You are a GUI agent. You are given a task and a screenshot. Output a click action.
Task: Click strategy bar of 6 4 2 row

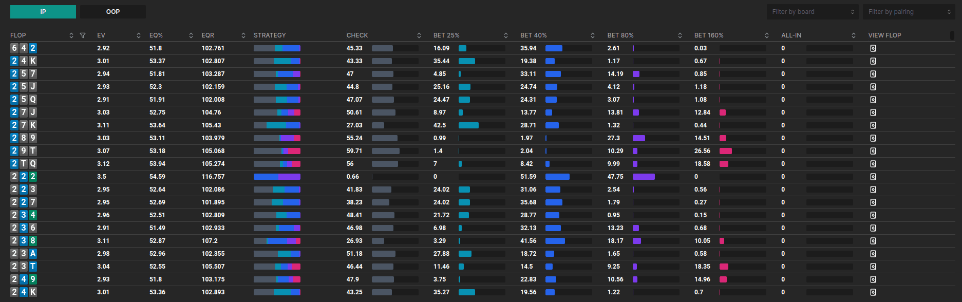click(277, 48)
